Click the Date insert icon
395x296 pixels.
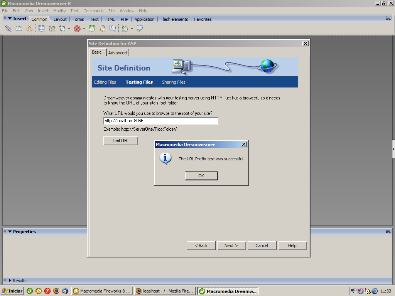point(92,29)
